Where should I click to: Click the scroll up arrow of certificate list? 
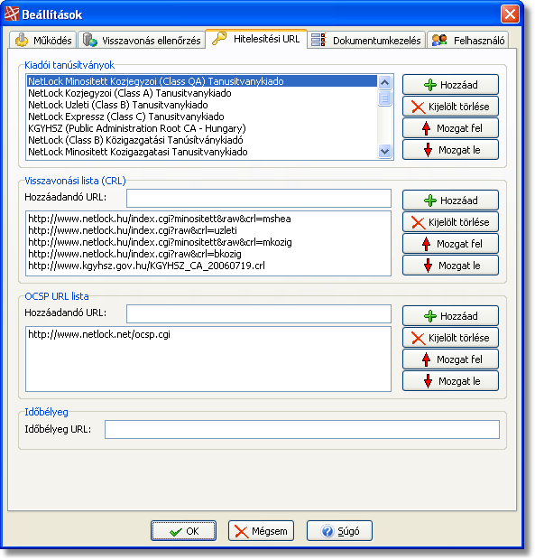click(x=385, y=82)
